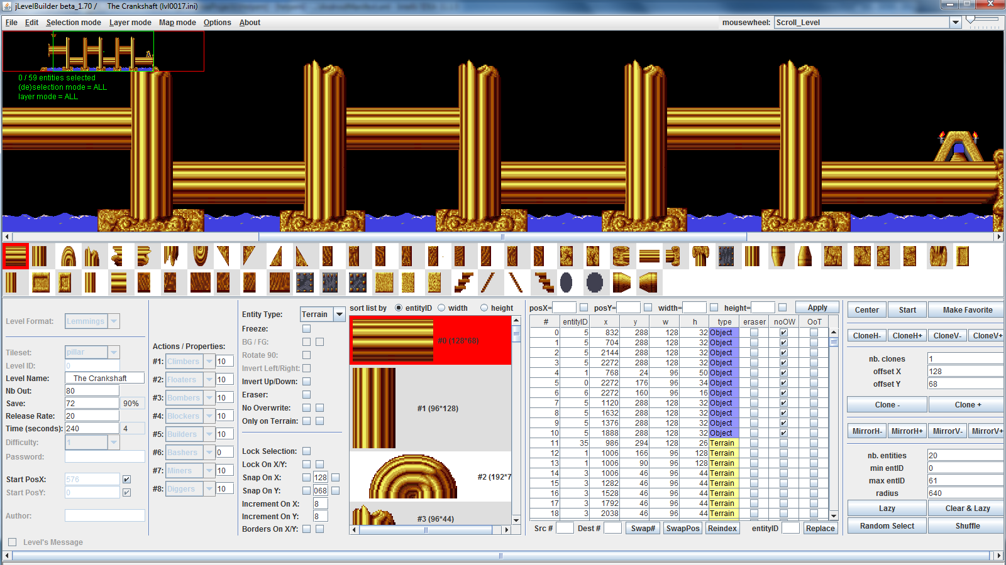Choose the mushroom-shaped pillar top tile
This screenshot has height=565, width=1006.
(700, 256)
